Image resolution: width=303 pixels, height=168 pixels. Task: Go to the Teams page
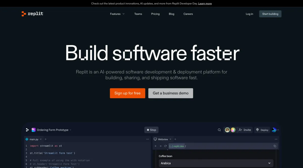click(x=138, y=14)
